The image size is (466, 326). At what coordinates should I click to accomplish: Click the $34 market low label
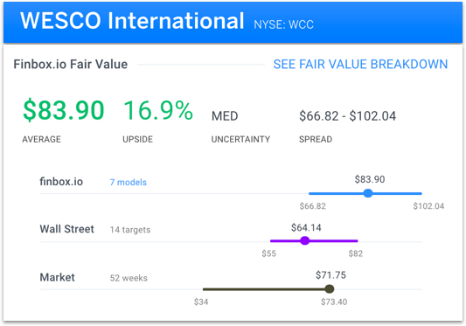pos(201,302)
